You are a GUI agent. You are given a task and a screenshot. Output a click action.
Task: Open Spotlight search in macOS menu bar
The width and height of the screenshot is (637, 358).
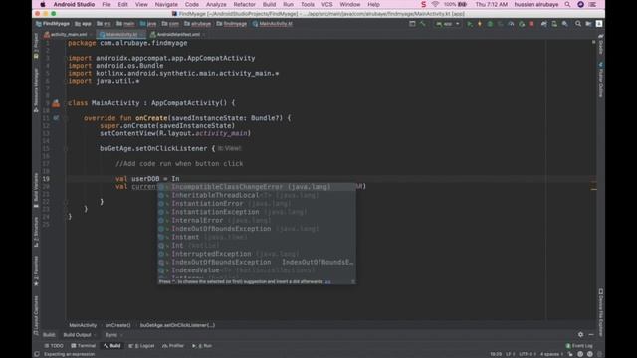pyautogui.click(x=567, y=4)
